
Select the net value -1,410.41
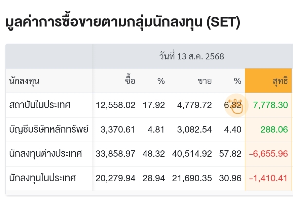tap(268, 178)
